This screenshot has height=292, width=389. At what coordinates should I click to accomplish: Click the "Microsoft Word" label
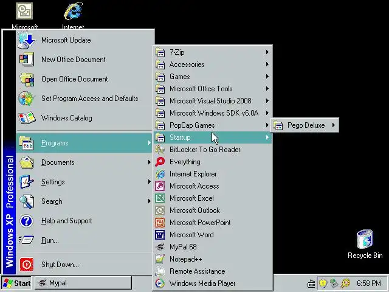(191, 235)
